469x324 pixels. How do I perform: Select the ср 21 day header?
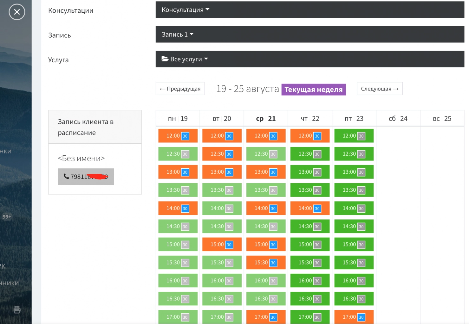pyautogui.click(x=266, y=119)
